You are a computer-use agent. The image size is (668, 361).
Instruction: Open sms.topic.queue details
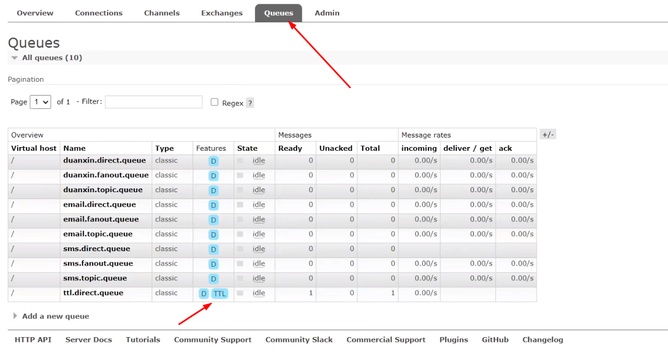pos(95,278)
